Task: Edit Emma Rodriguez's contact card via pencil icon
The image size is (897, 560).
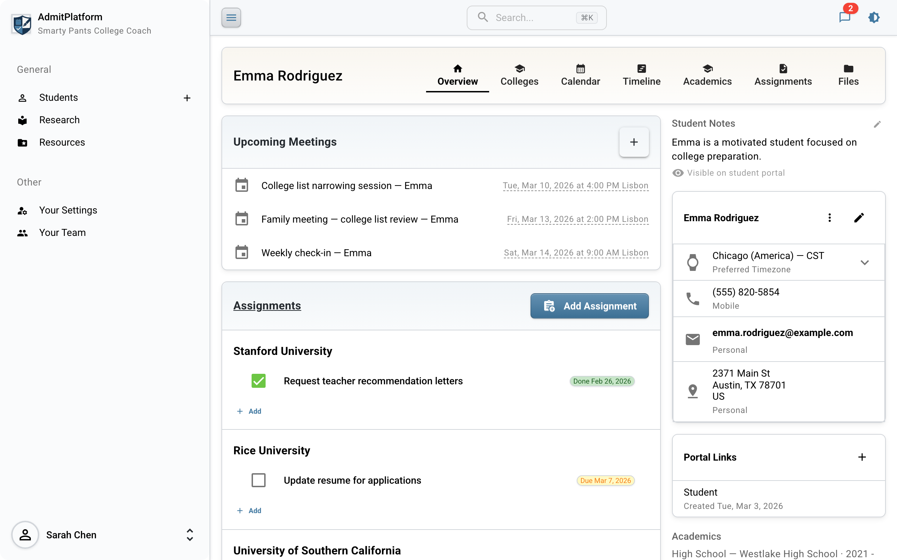Action: click(859, 217)
